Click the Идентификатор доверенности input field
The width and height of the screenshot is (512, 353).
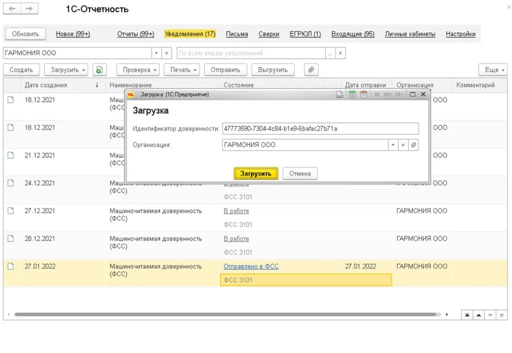[x=320, y=128]
